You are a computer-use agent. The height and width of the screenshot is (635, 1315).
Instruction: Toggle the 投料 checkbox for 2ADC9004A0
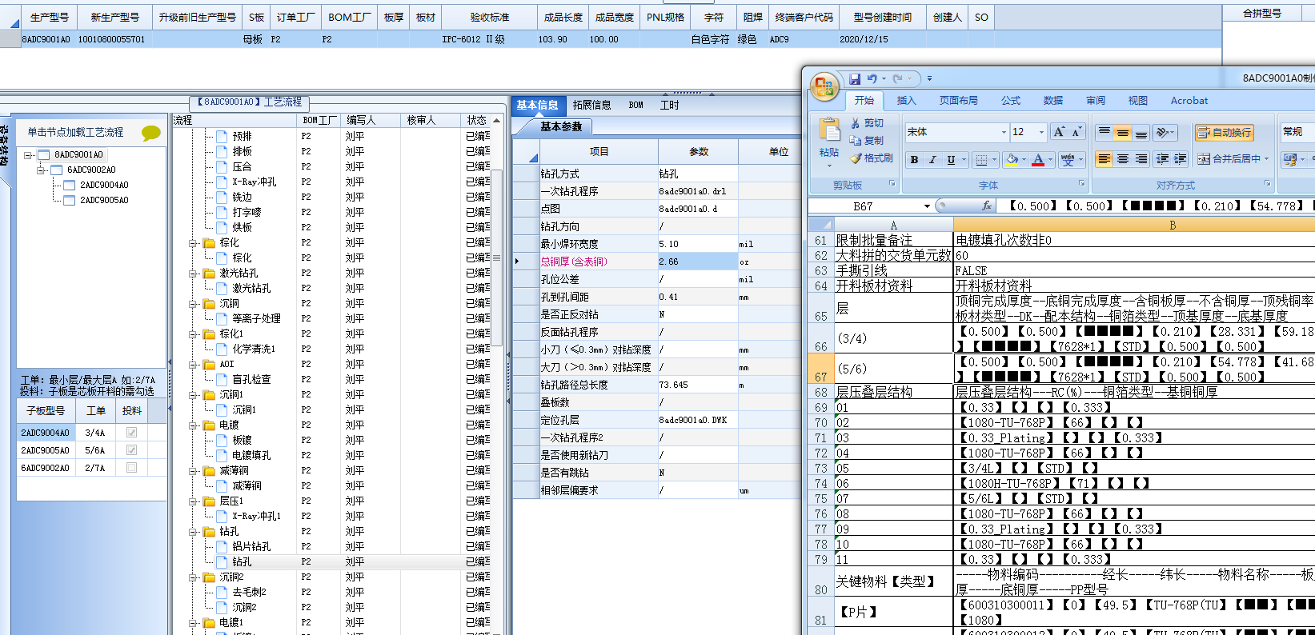131,433
